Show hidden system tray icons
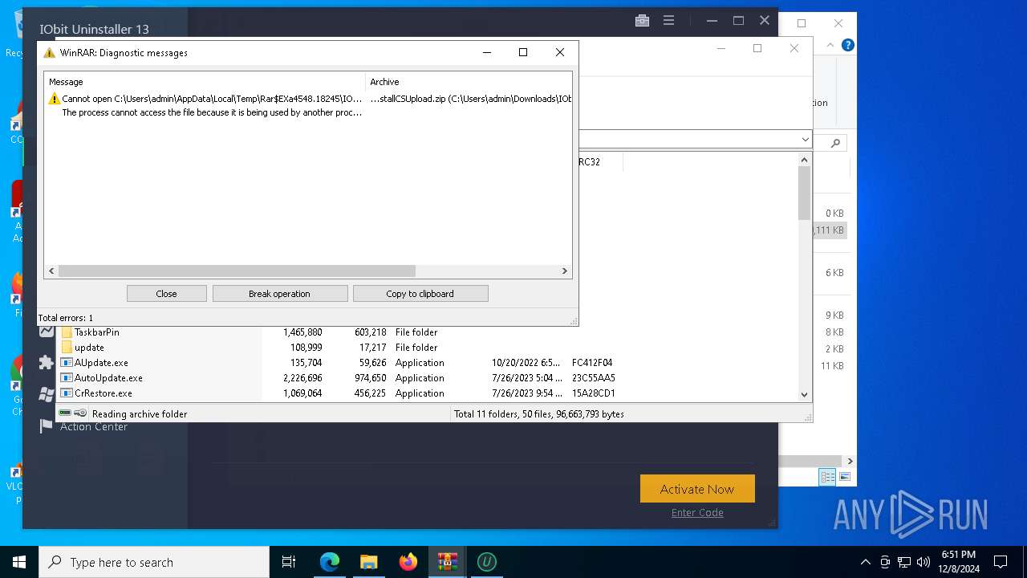The width and height of the screenshot is (1027, 578). pyautogui.click(x=865, y=562)
